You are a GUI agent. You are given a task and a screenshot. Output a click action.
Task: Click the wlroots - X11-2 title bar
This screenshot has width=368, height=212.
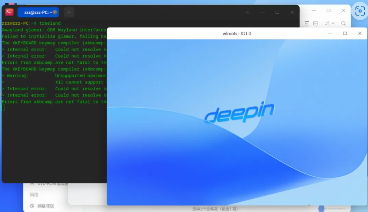(237, 33)
